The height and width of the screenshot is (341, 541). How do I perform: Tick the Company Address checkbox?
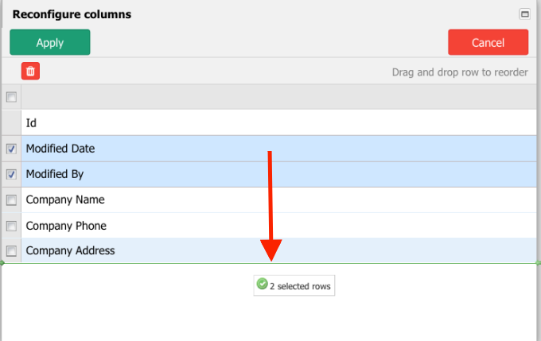[11, 251]
